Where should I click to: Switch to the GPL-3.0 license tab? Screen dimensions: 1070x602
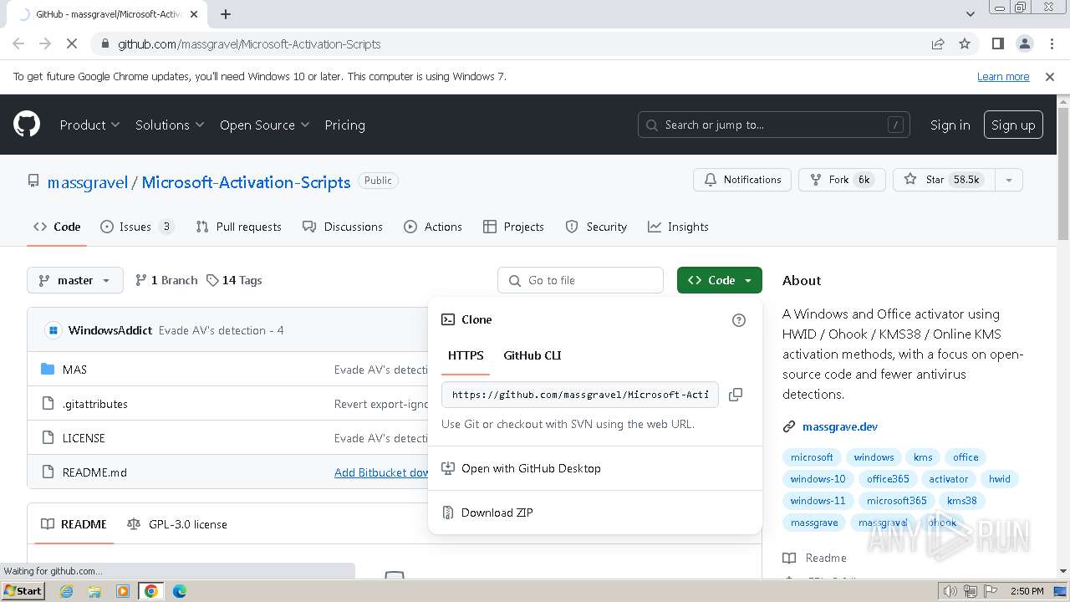click(177, 524)
